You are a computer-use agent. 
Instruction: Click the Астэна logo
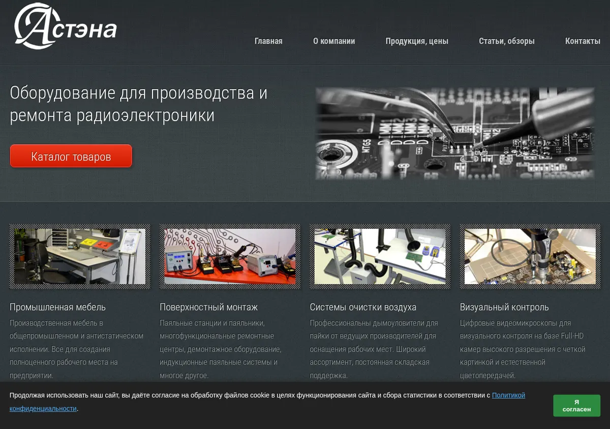coord(66,26)
